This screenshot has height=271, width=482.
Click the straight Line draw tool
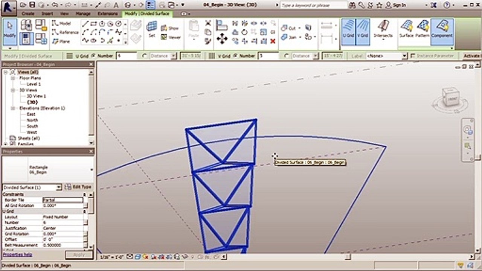[85, 23]
